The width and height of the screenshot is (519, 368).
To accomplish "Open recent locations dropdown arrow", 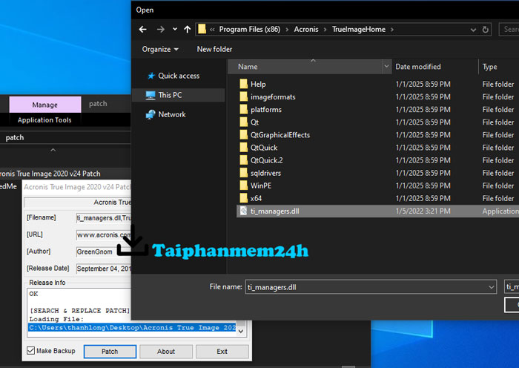I will (x=175, y=30).
